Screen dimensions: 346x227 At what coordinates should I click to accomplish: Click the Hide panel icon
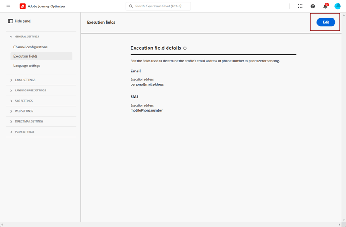11,21
